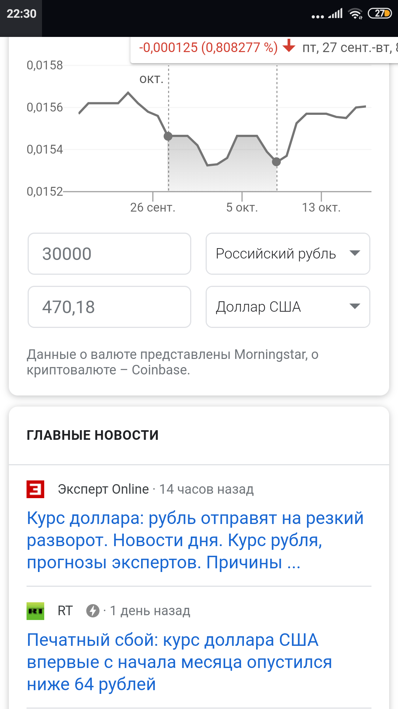
Task: Focus the 470,18 converted amount field
Action: (109, 307)
